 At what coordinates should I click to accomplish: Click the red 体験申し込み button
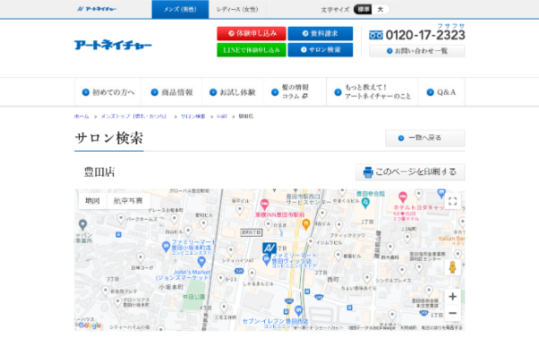point(252,33)
